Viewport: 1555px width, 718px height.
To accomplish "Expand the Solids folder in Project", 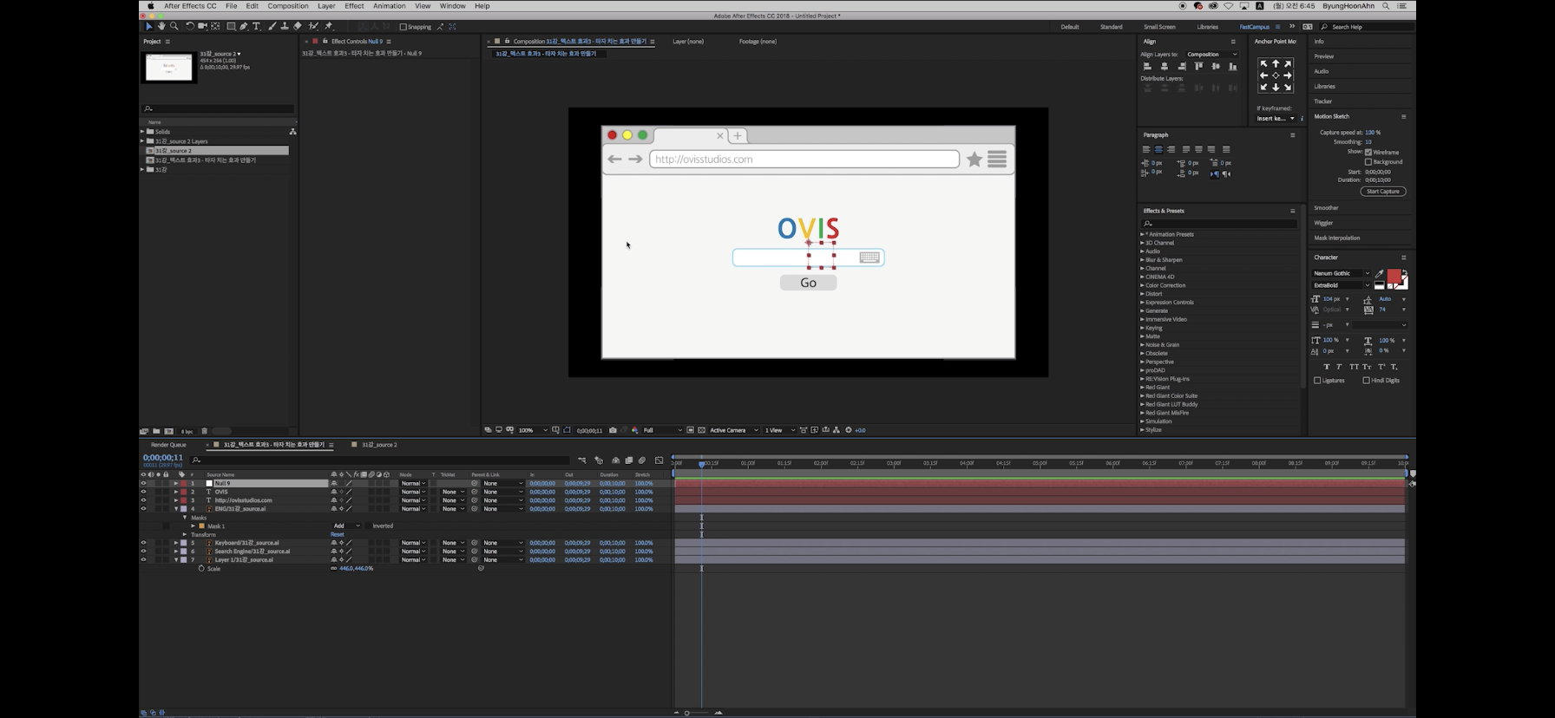I will (142, 132).
